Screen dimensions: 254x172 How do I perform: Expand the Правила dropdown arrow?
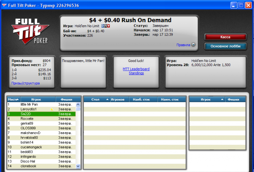click(193, 45)
